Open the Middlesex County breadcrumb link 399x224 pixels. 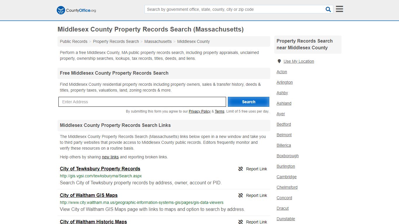tap(193, 41)
